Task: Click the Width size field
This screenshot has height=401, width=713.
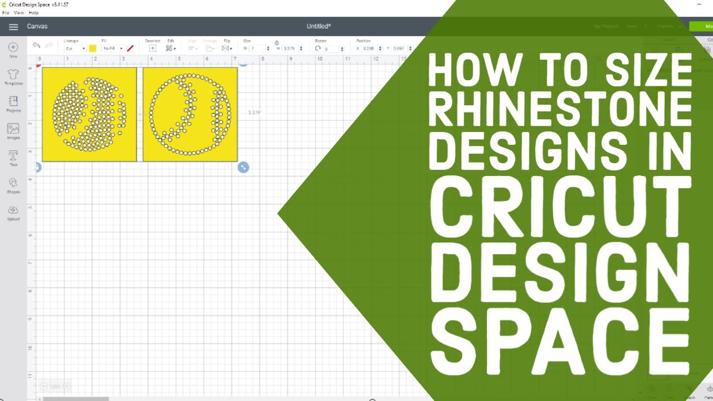Action: point(257,48)
